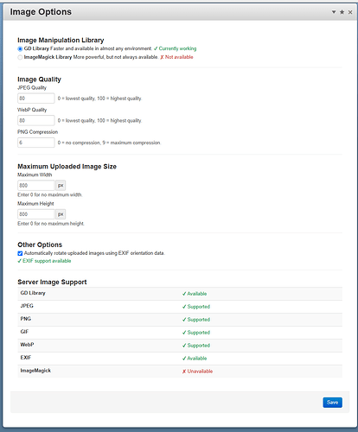Click the 'Other Options' heading
This screenshot has height=432, width=358.
click(x=40, y=245)
